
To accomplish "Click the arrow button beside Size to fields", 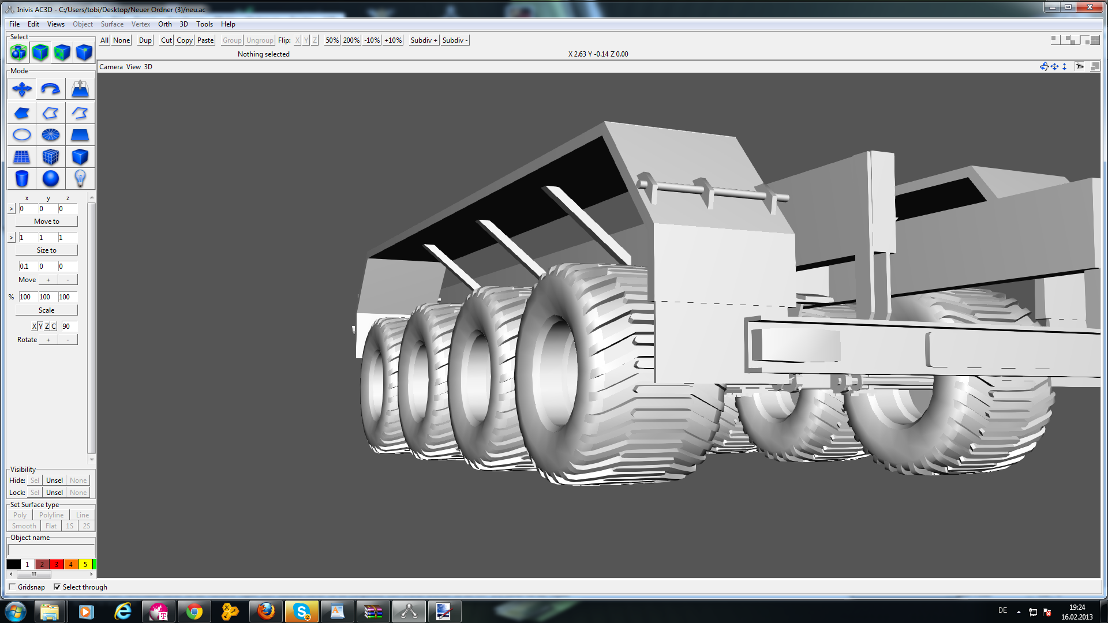I will coord(12,238).
